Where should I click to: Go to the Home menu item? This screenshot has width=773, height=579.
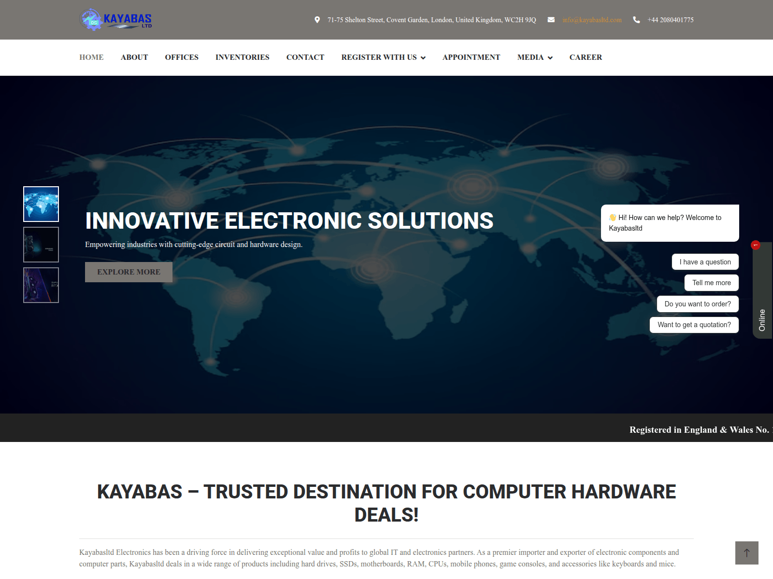91,57
